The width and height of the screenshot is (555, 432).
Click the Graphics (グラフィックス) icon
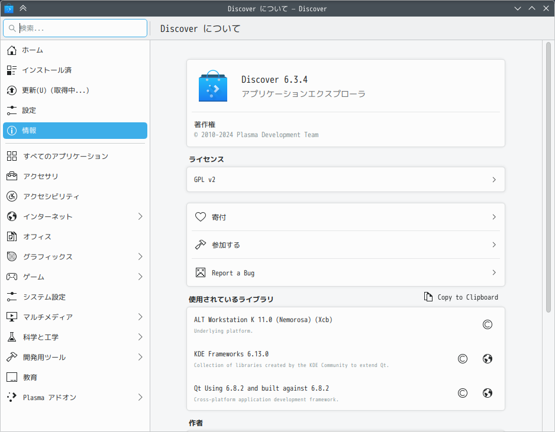pyautogui.click(x=12, y=256)
